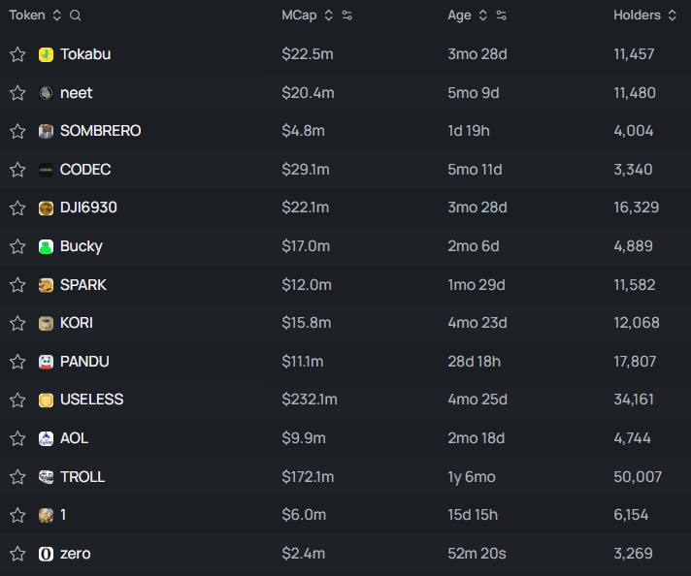Click the USELESS token icon

46,400
